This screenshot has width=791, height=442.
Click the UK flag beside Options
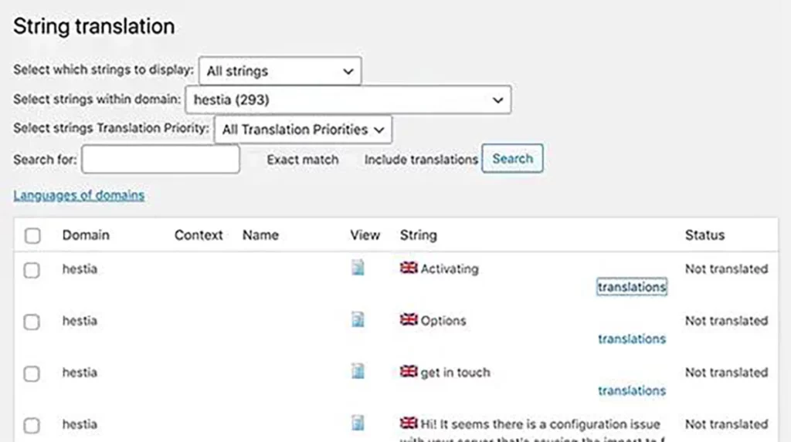409,320
